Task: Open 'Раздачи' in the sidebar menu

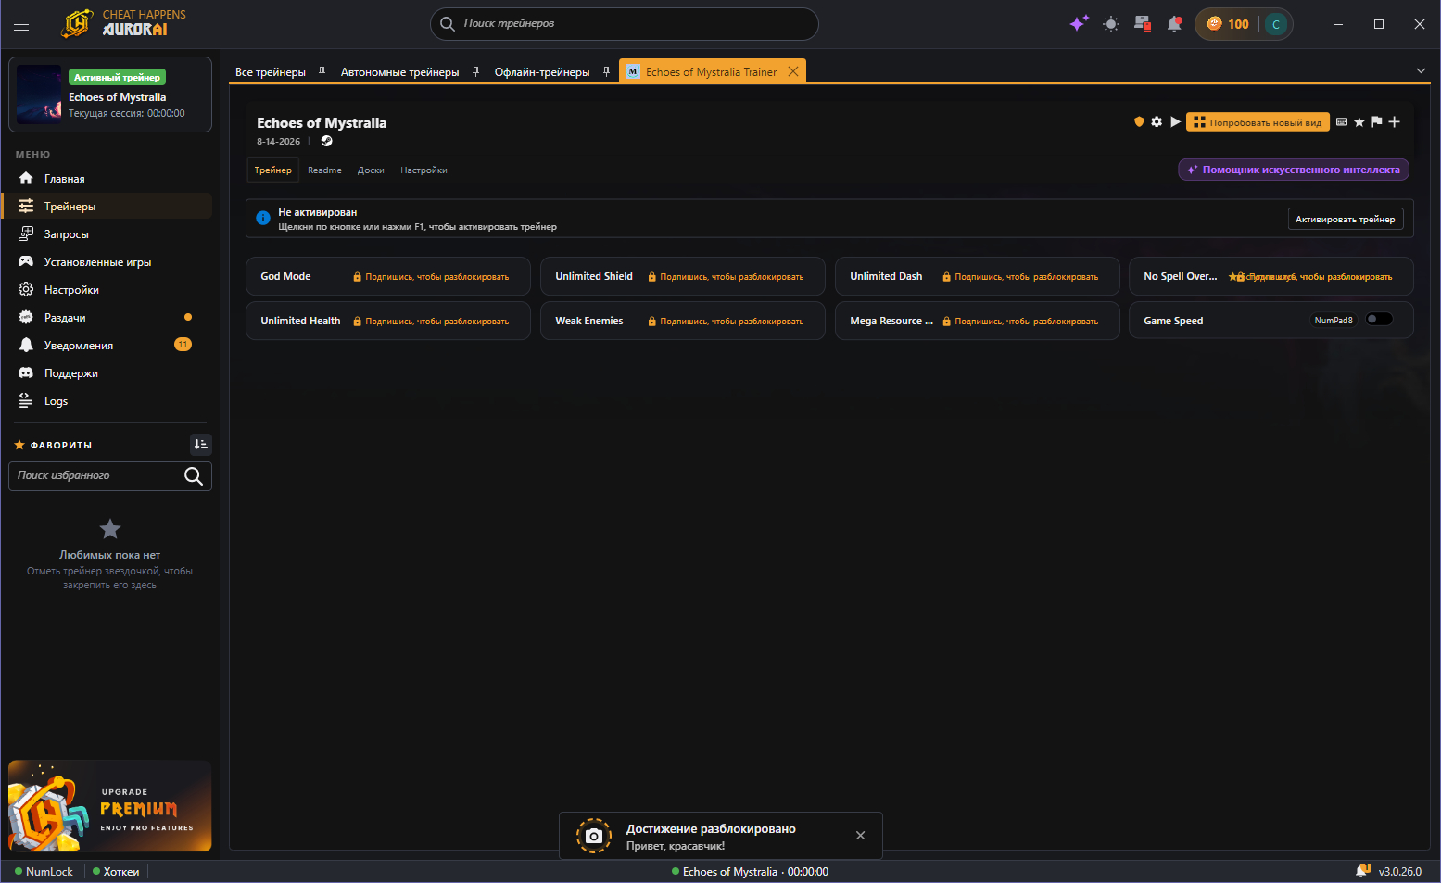Action: click(x=108, y=317)
